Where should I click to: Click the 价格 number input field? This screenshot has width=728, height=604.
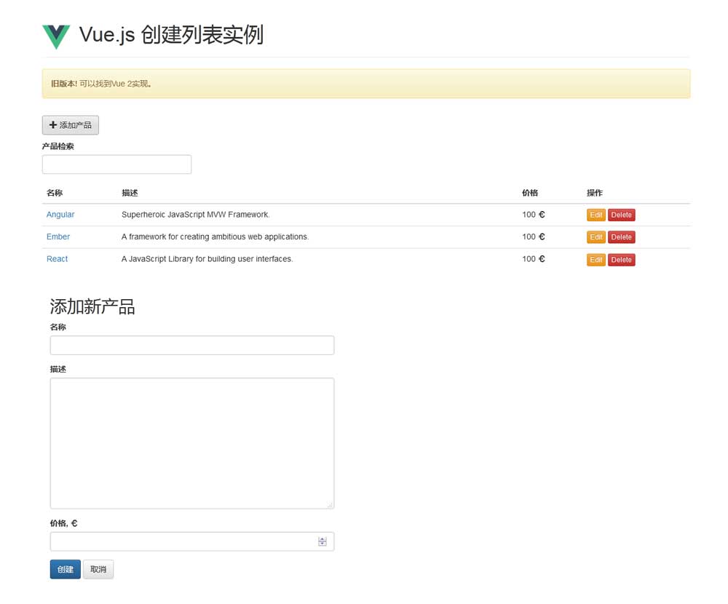tap(182, 541)
